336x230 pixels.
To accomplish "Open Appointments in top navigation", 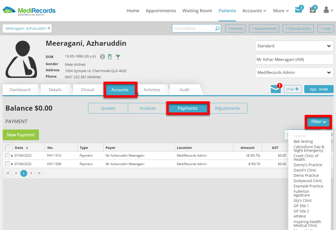I will [x=161, y=11].
